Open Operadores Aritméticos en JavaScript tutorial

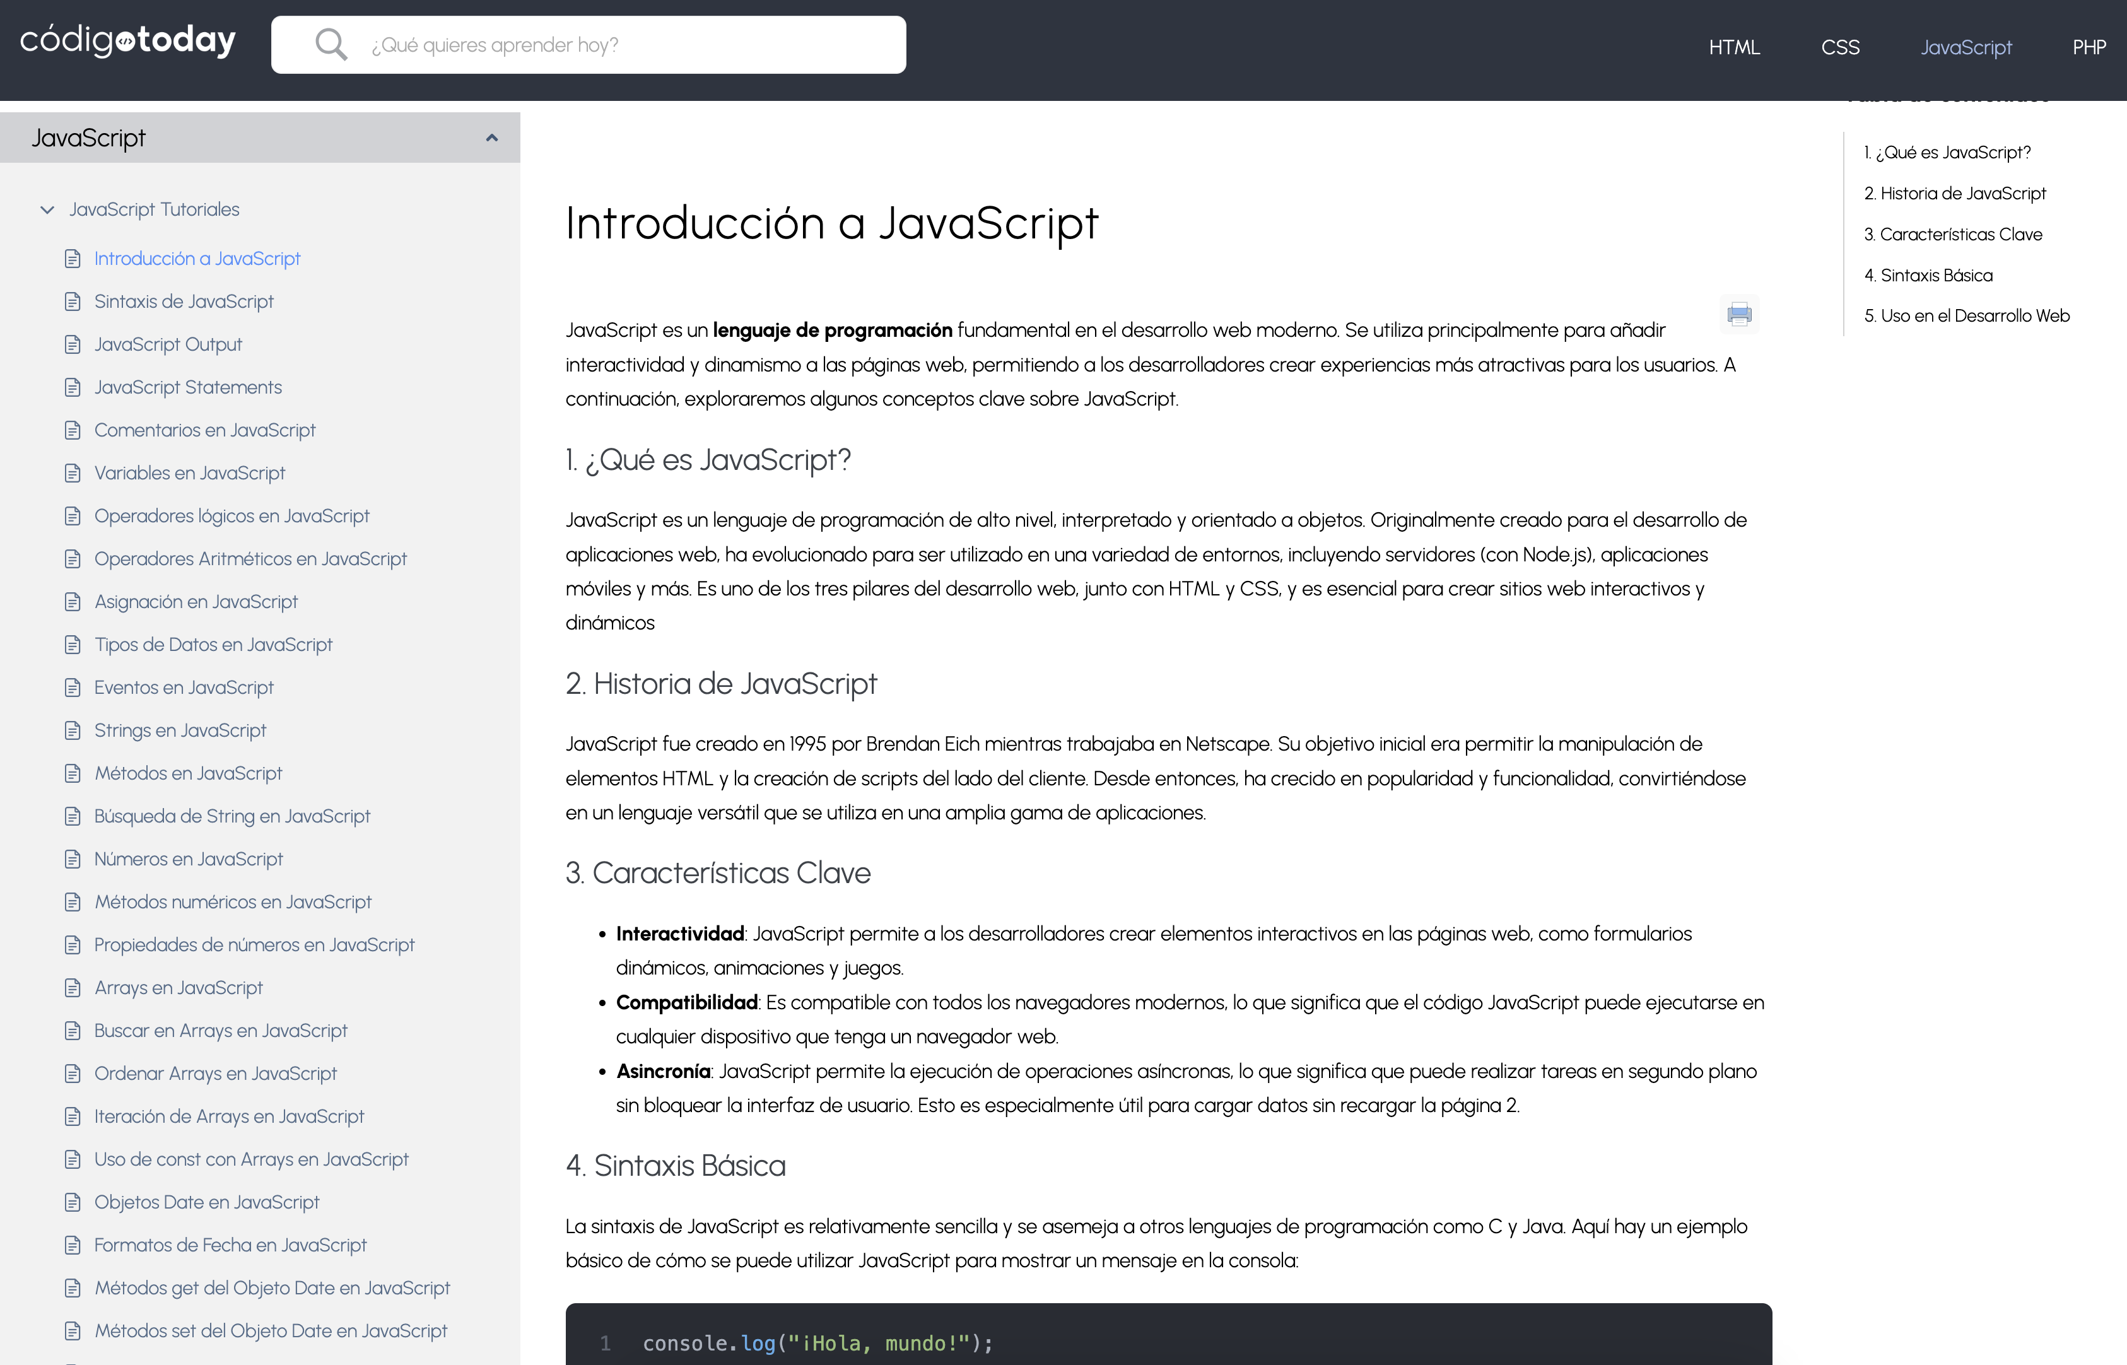250,559
